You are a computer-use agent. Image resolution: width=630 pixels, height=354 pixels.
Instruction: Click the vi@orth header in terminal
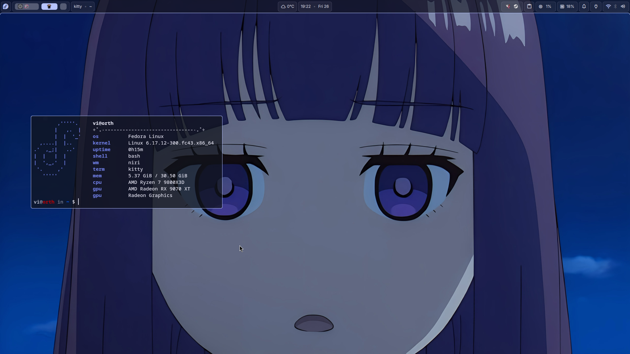(x=103, y=123)
